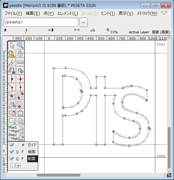Select the Rectangle/ellipse tool
Image resolution: width=174 pixels, height=180 pixels.
[12, 121]
